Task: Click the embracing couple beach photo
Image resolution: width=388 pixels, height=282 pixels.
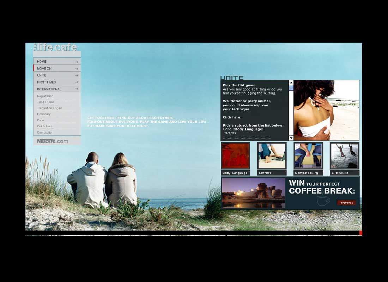Action: pos(326,110)
